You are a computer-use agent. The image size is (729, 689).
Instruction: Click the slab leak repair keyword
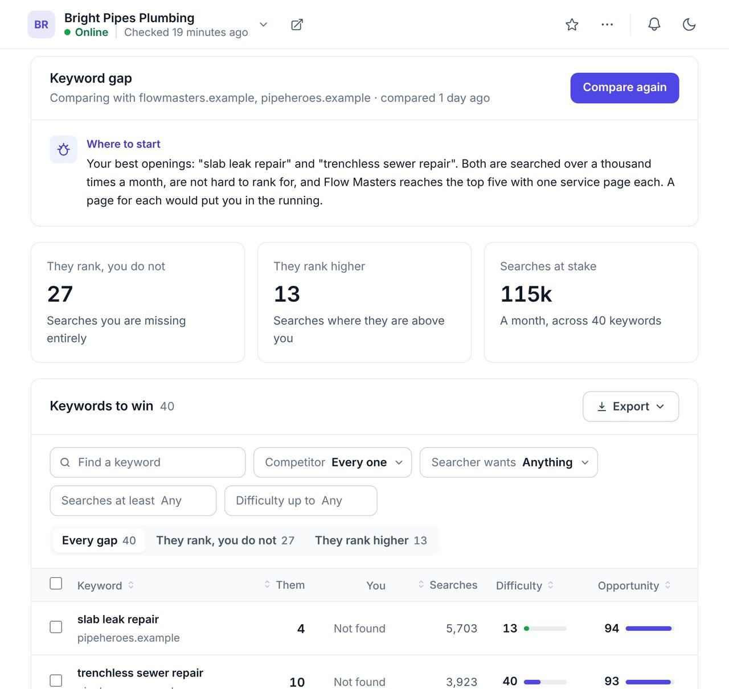[x=118, y=619]
